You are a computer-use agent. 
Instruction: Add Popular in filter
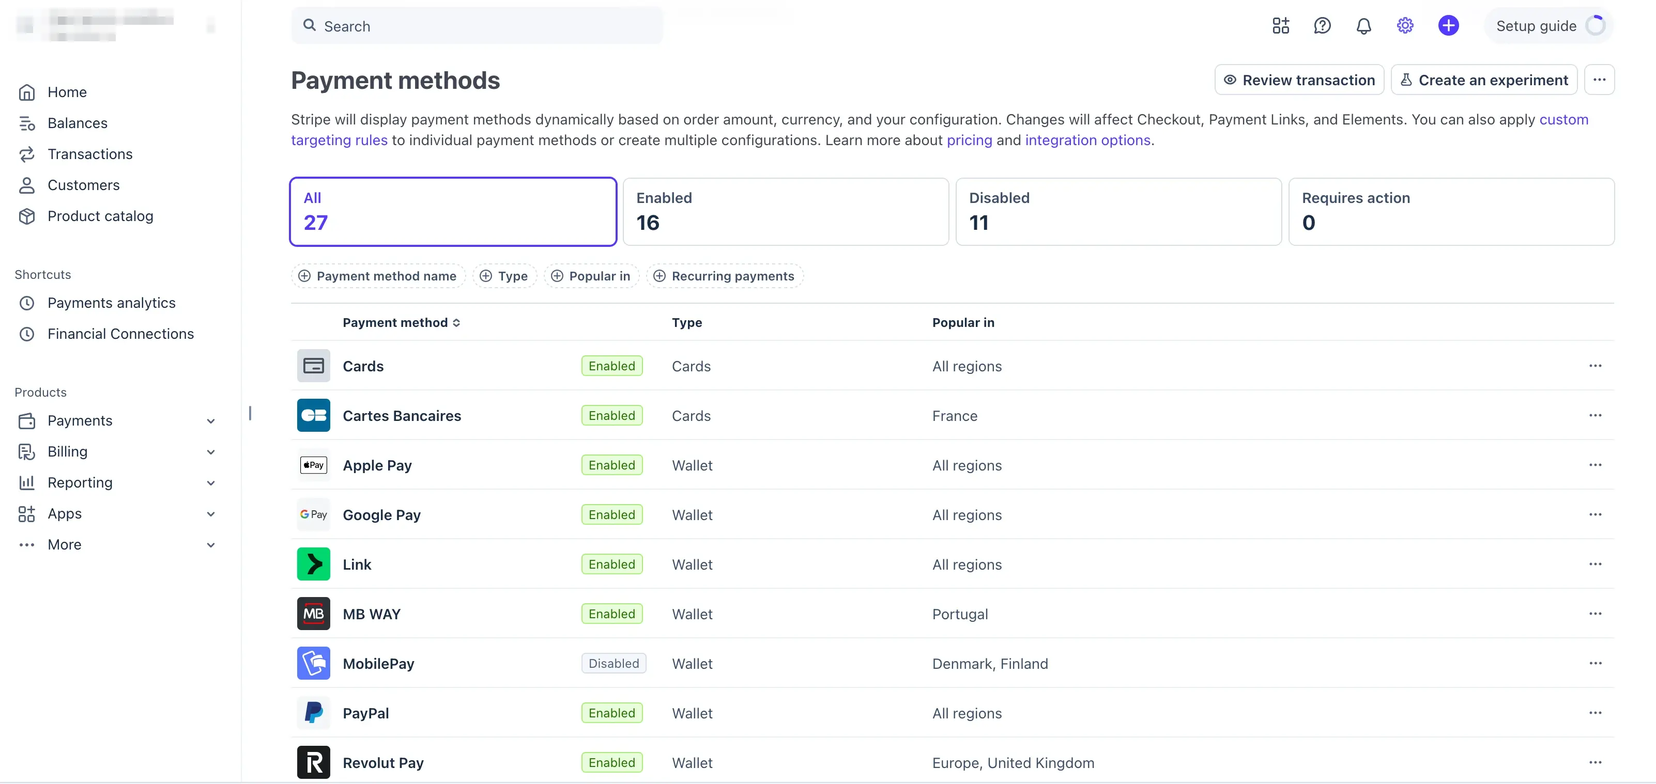[x=591, y=276]
